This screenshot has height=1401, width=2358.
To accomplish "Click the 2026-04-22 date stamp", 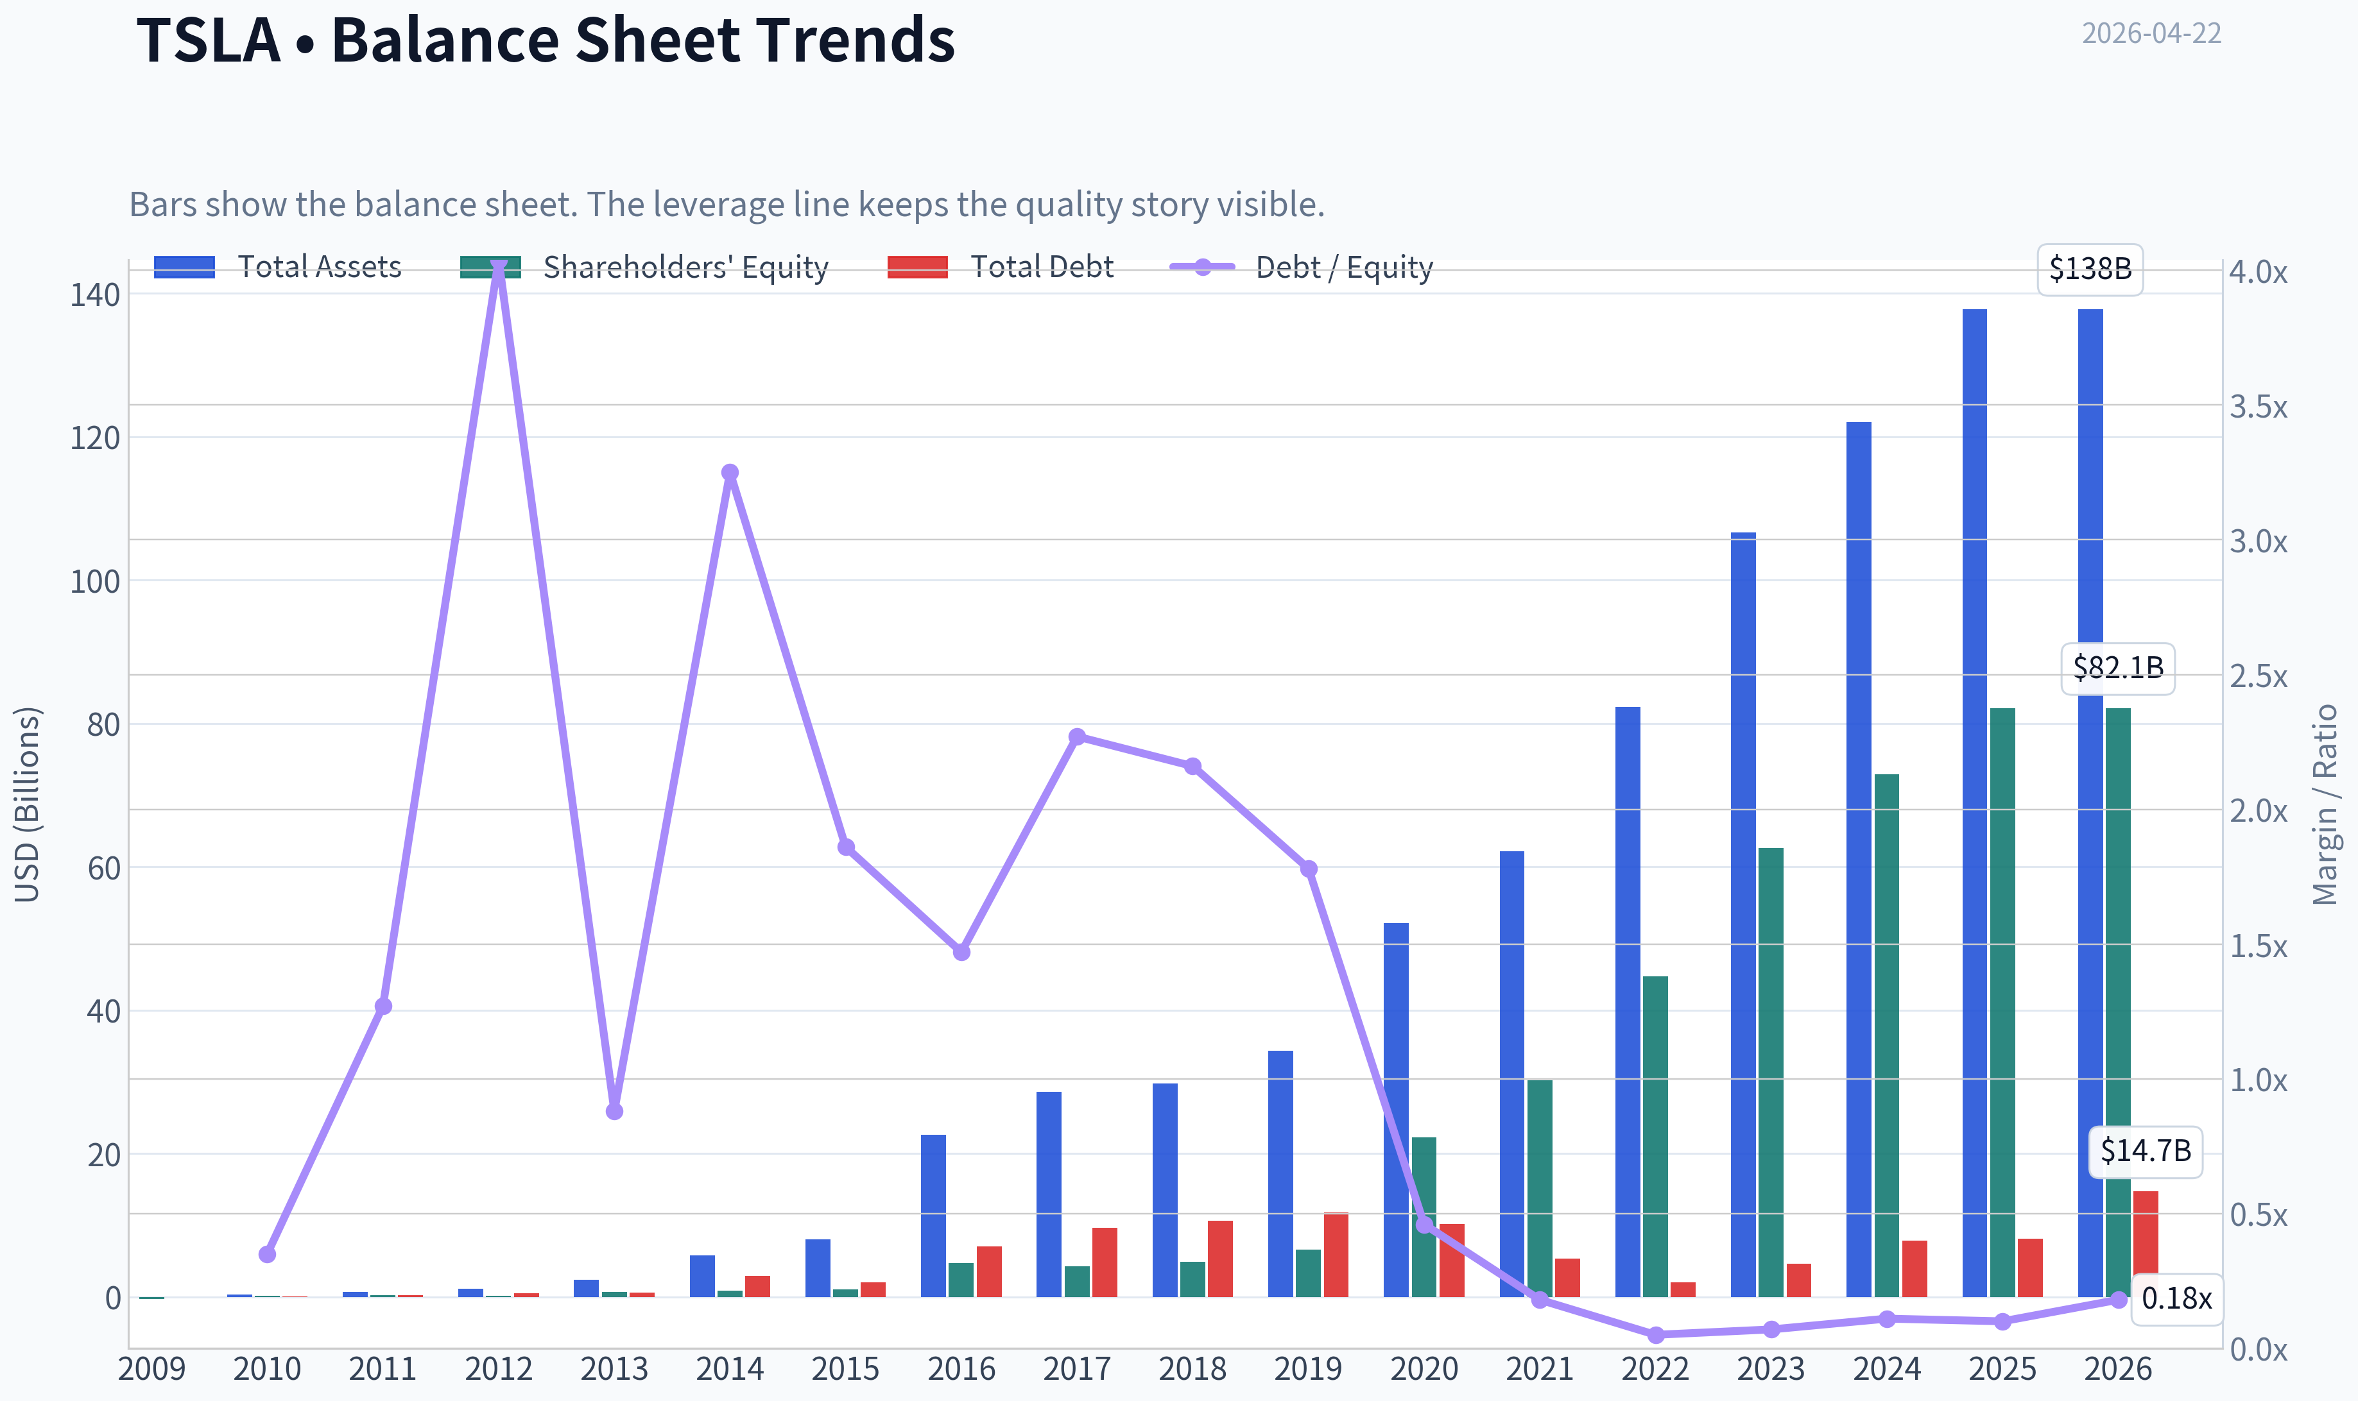I will pos(2151,33).
